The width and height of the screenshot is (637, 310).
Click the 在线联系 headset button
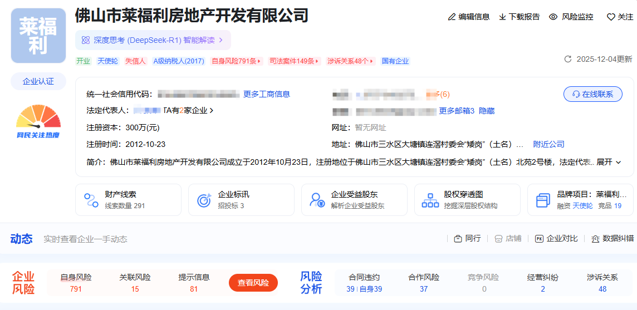click(x=592, y=94)
